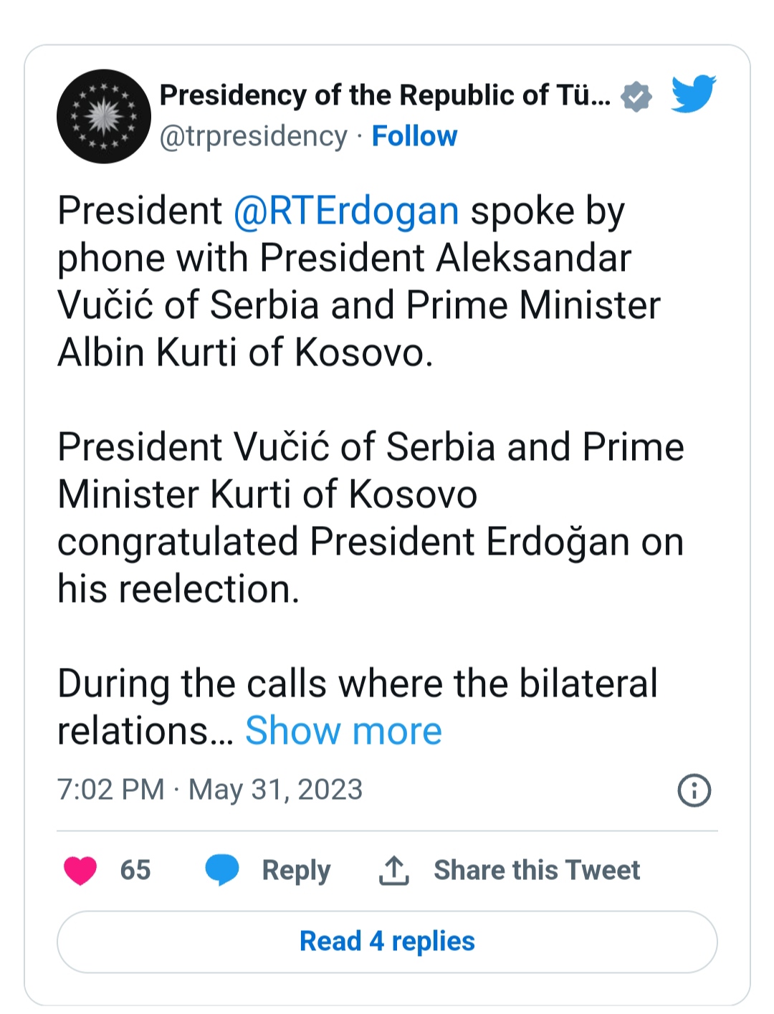Click the tweet's first paragraph text
This screenshot has height=1014, width=774.
tap(358, 282)
